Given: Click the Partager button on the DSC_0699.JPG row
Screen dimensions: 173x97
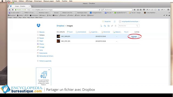Looking at the screenshot, I should 134,36.
